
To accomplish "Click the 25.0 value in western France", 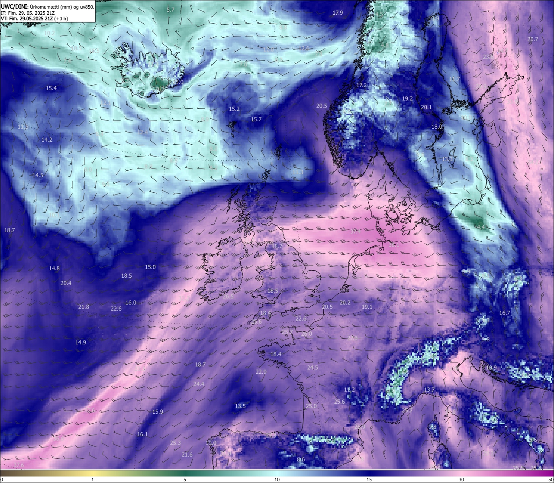I will pyautogui.click(x=311, y=406).
